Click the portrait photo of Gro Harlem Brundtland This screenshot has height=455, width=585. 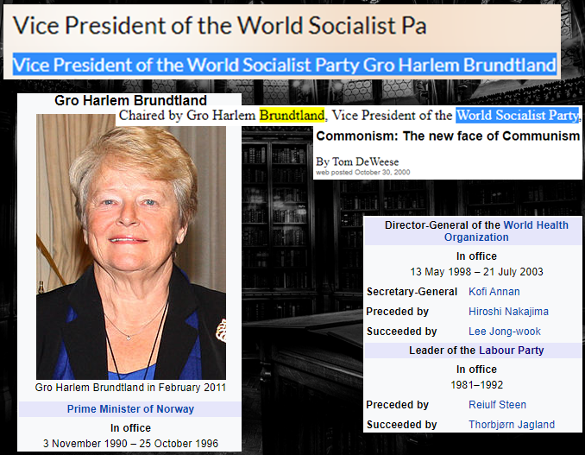point(131,247)
